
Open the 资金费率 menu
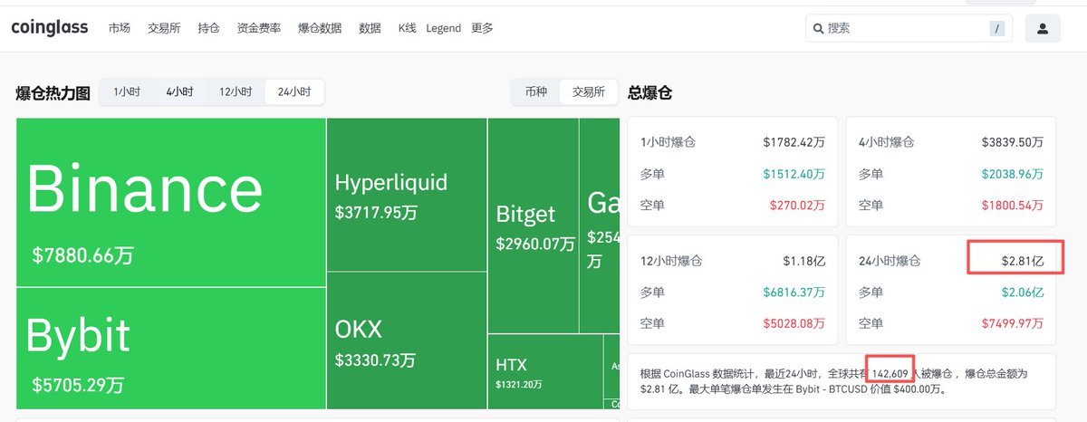259,29
